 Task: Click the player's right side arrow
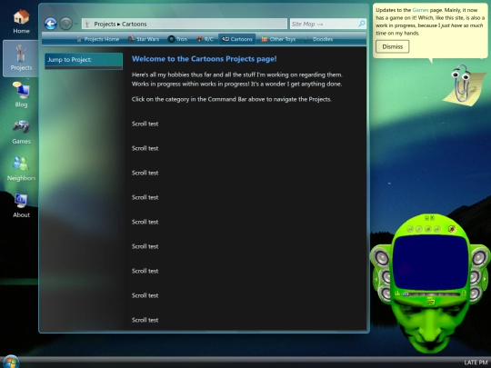pos(485,279)
